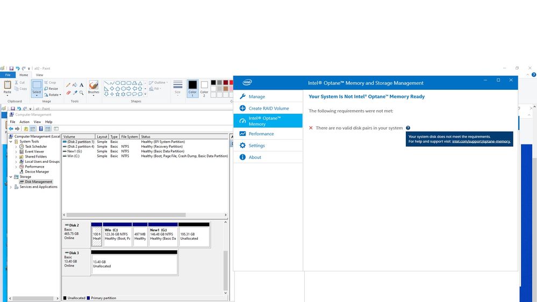
Task: Open Customize Quick Access Toolbar dropdown
Action: 29,69
